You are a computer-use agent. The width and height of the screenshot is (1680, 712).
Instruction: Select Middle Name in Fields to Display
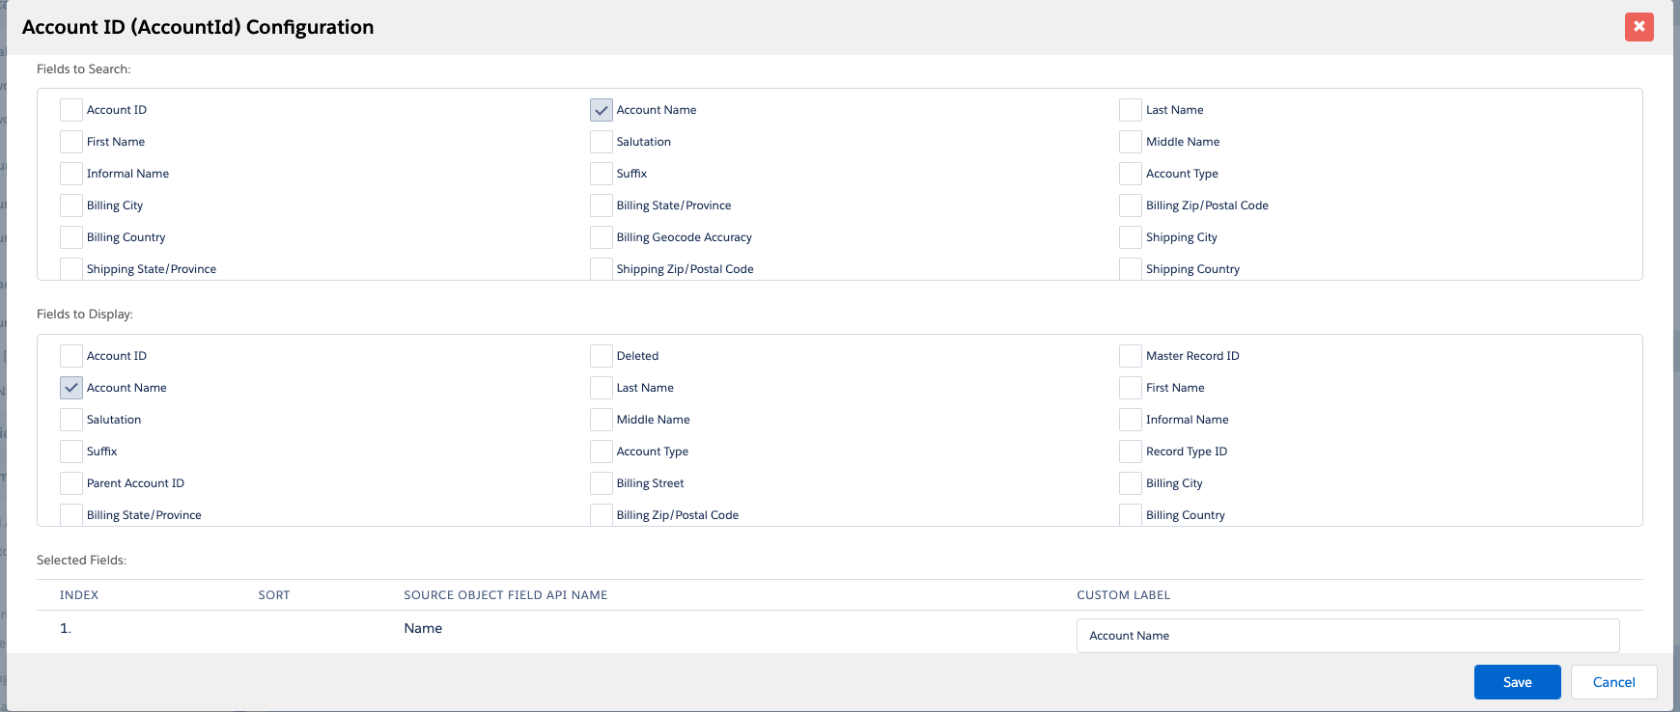602,420
